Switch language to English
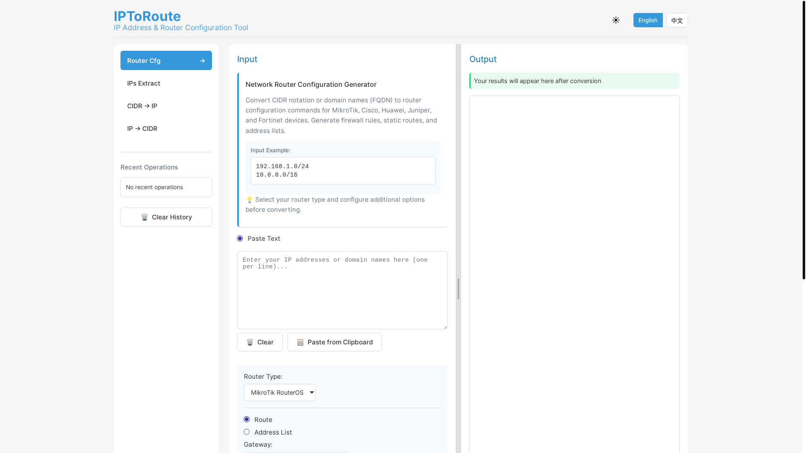Viewport: 806px width, 453px height. pos(648,20)
